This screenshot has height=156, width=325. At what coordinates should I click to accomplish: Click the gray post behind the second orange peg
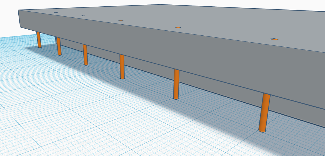click(x=56, y=40)
